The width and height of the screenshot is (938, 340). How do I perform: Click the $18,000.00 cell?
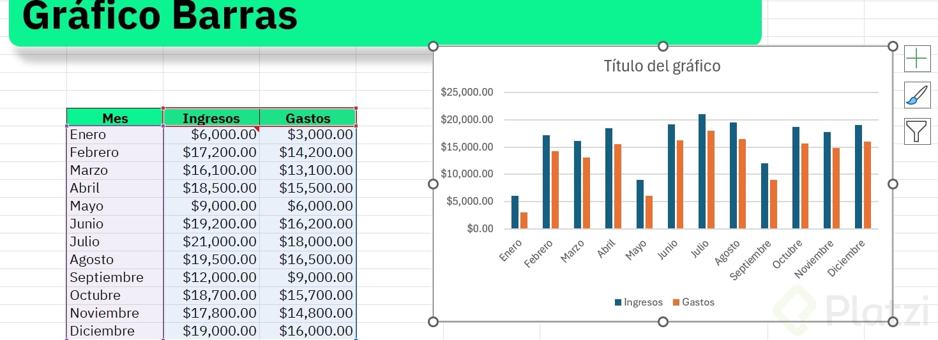point(308,242)
